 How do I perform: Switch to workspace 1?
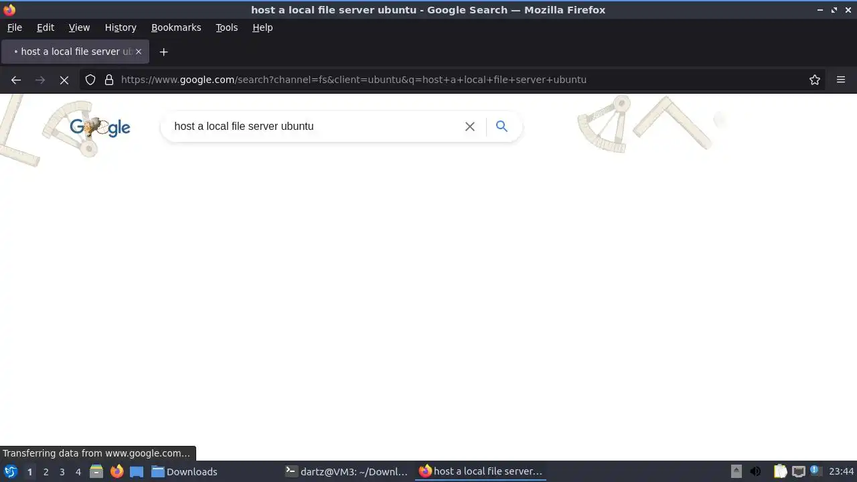29,472
